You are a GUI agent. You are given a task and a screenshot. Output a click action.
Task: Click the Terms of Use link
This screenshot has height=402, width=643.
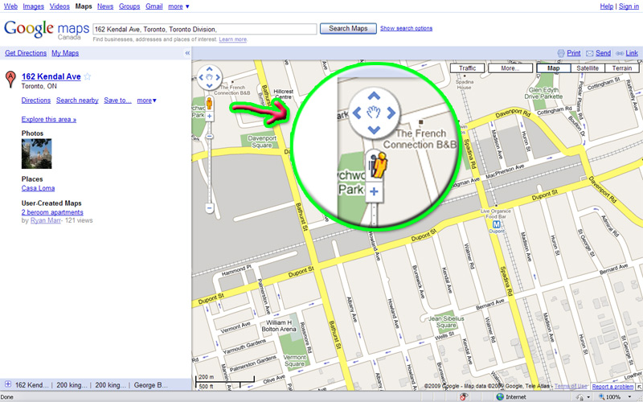pyautogui.click(x=571, y=387)
